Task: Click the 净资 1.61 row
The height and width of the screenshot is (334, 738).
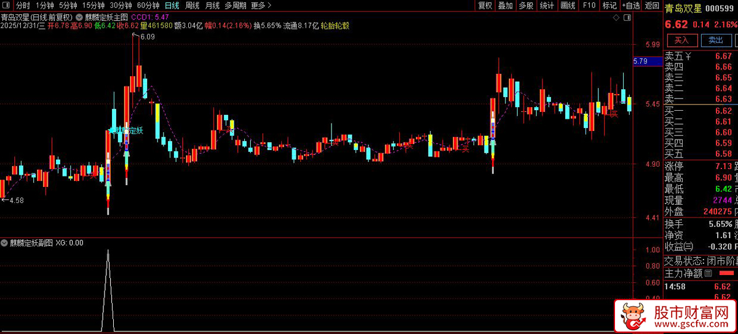Action: [x=700, y=235]
